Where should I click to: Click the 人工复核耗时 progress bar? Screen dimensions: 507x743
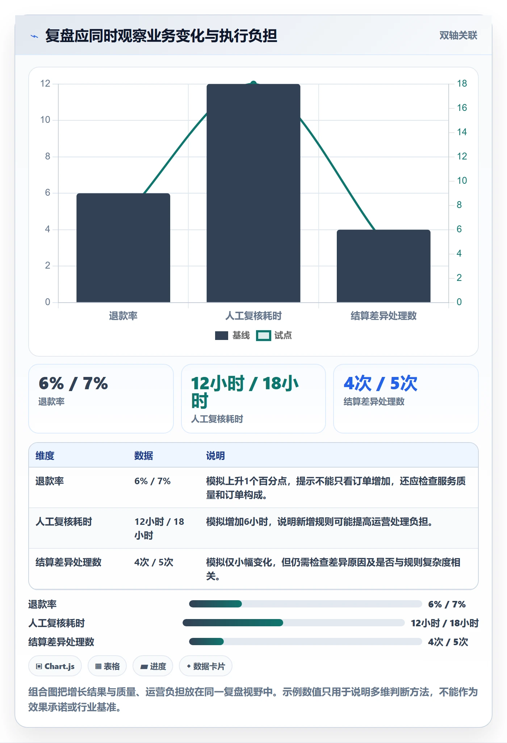click(294, 623)
